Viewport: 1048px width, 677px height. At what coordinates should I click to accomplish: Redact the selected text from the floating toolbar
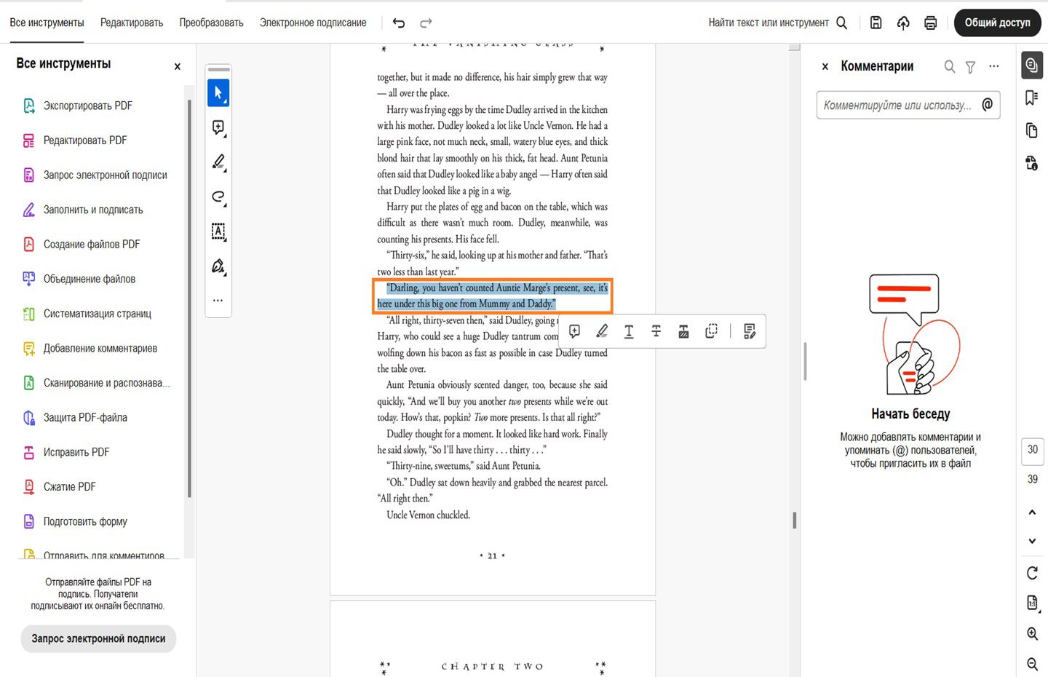[x=683, y=332]
